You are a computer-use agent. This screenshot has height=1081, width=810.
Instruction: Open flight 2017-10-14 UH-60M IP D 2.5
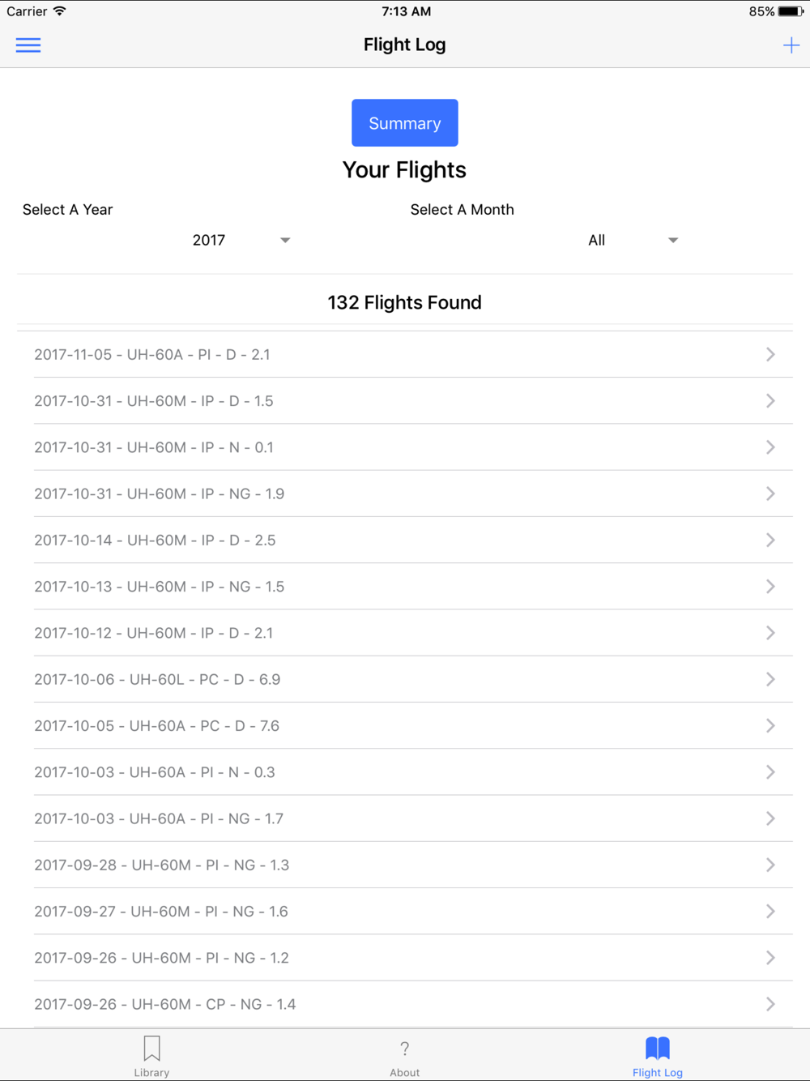pos(405,540)
